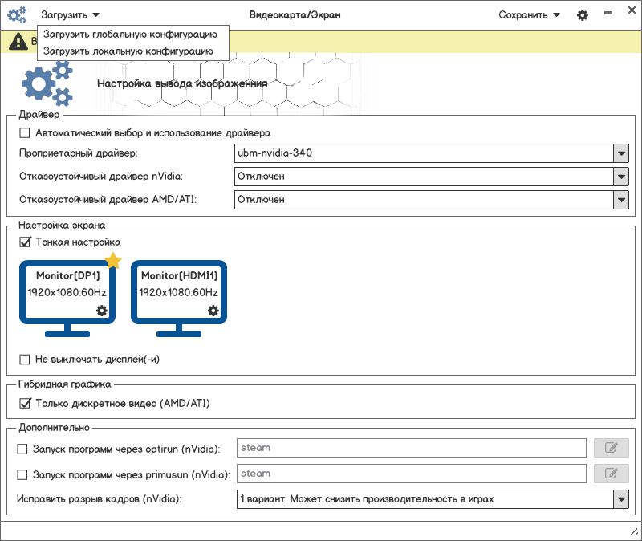Enable Автоматический выбор и использование драйвера
642x541 pixels.
(25, 132)
